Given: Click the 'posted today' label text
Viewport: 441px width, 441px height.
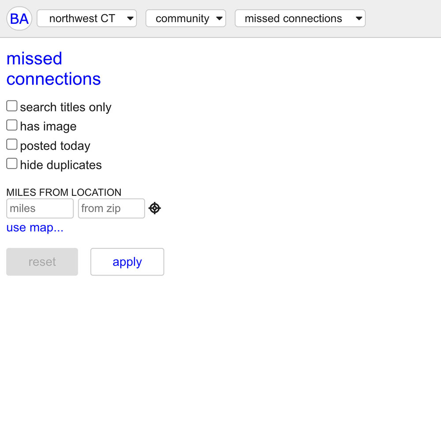Looking at the screenshot, I should tap(55, 146).
